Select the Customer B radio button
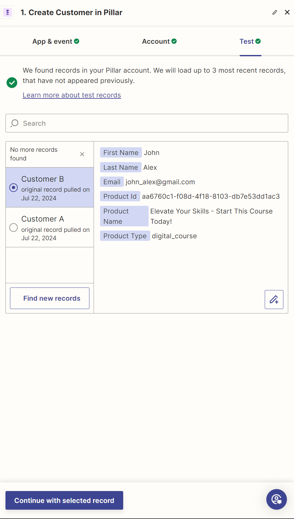 pyautogui.click(x=14, y=187)
